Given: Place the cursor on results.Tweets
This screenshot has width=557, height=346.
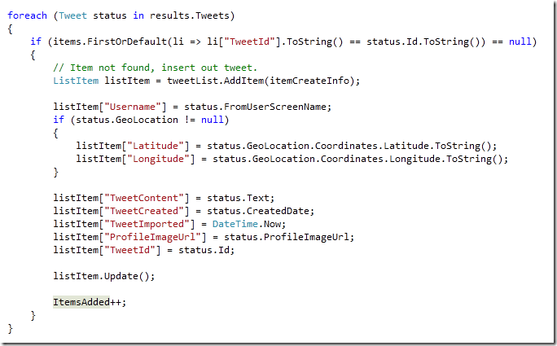Looking at the screenshot, I should point(190,15).
